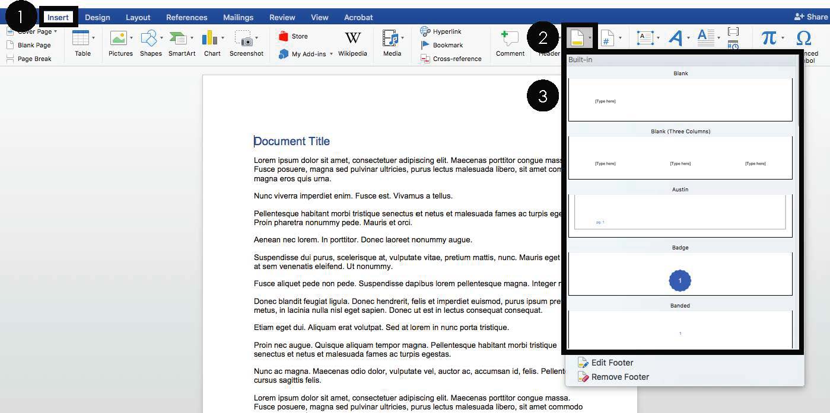Open Advanced Symbol omega
The width and height of the screenshot is (830, 413).
(804, 38)
